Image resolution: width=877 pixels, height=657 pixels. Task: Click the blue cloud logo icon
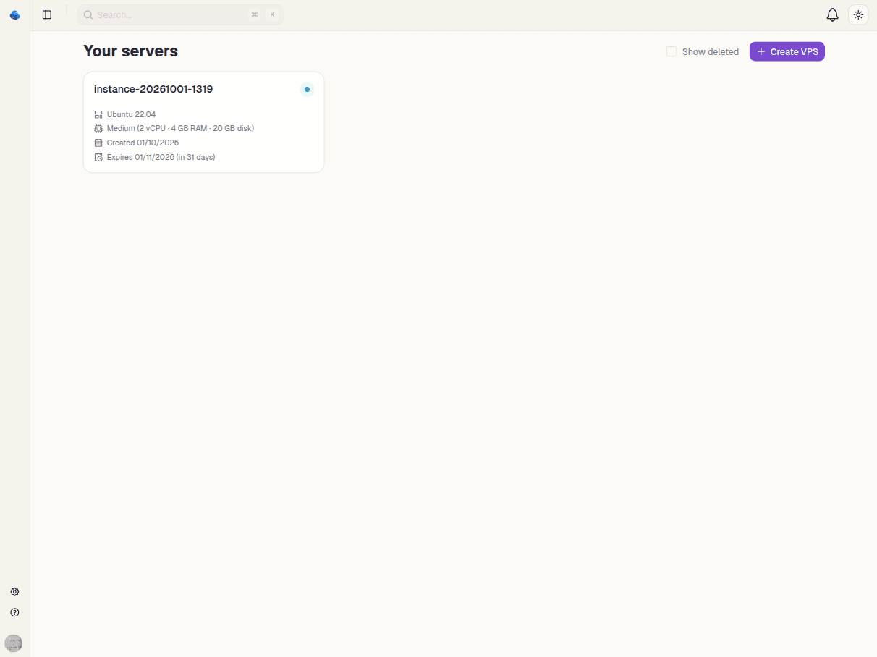click(x=14, y=14)
